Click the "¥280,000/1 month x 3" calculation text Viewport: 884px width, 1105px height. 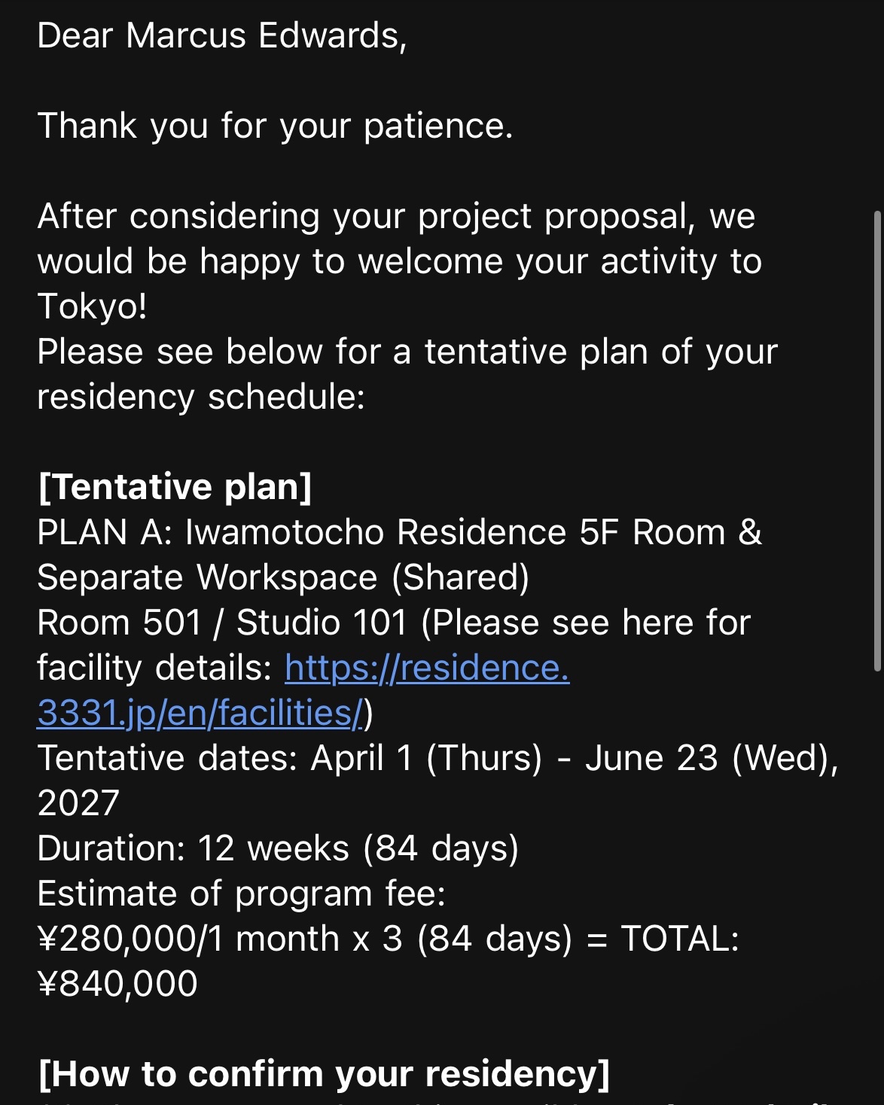(x=220, y=939)
